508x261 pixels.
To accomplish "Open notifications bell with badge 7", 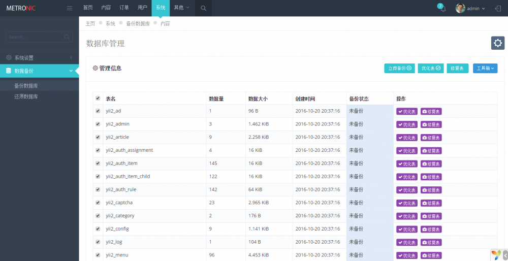I will 442,8.
